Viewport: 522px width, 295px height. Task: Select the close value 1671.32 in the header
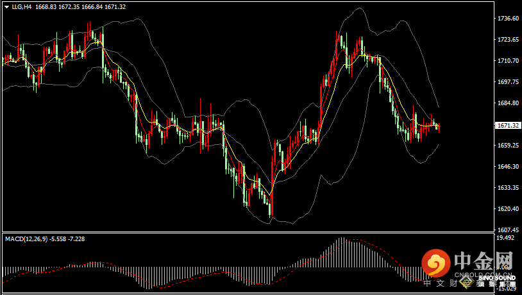(x=115, y=6)
